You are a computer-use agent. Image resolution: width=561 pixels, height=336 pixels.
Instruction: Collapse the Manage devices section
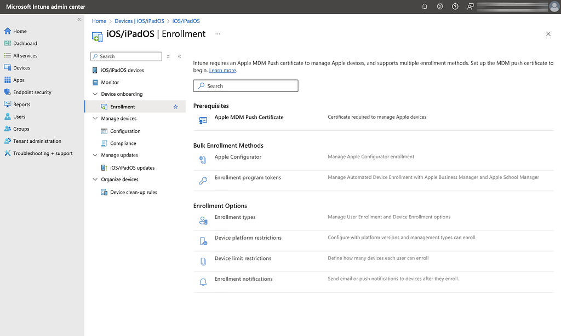pyautogui.click(x=95, y=118)
